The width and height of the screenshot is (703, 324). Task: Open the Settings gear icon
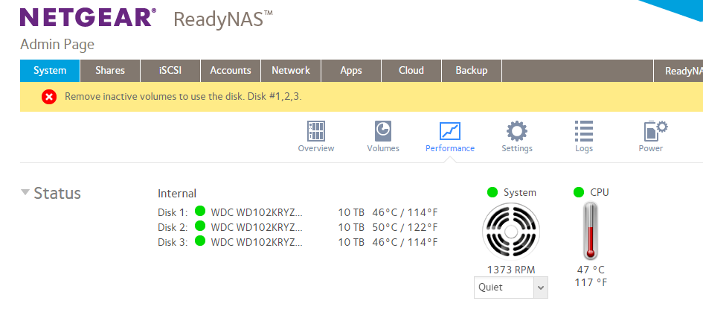517,131
